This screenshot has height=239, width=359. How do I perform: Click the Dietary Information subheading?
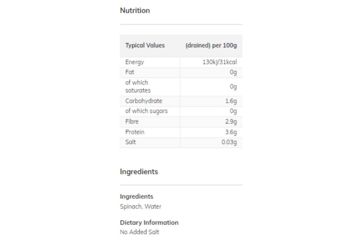tap(149, 222)
